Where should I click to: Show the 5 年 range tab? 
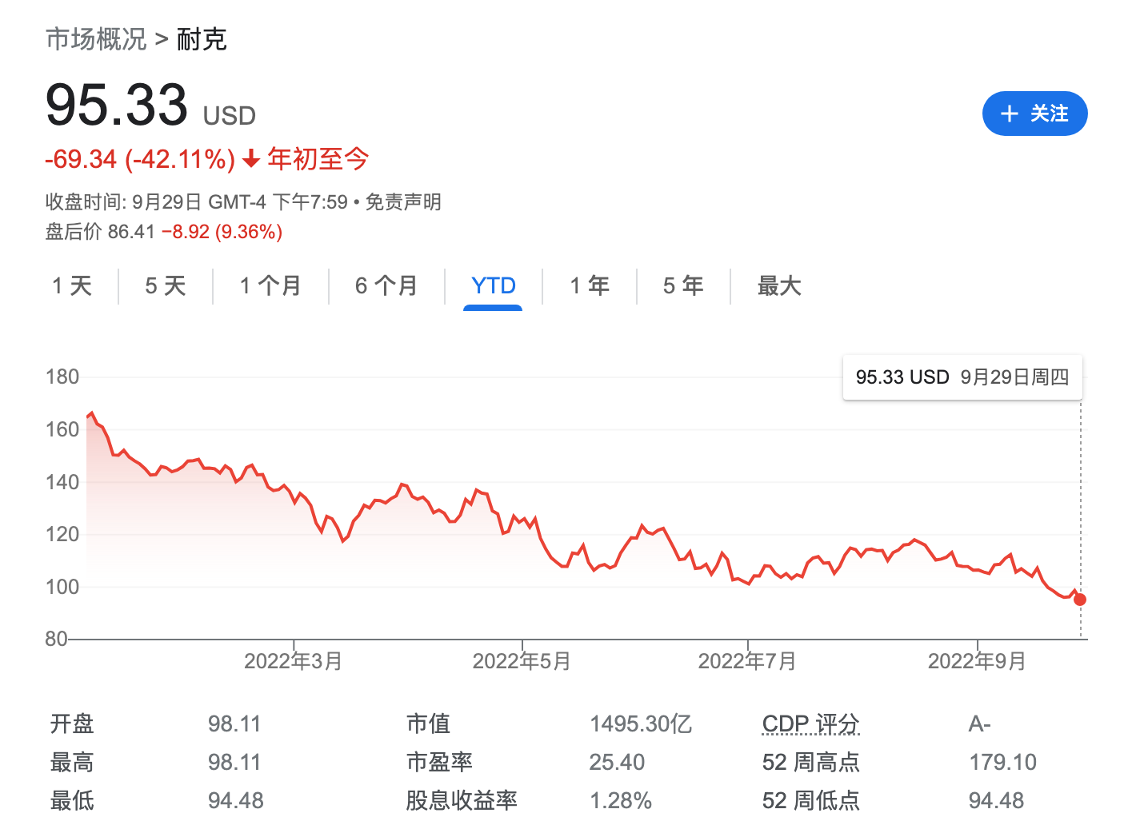pyautogui.click(x=683, y=285)
